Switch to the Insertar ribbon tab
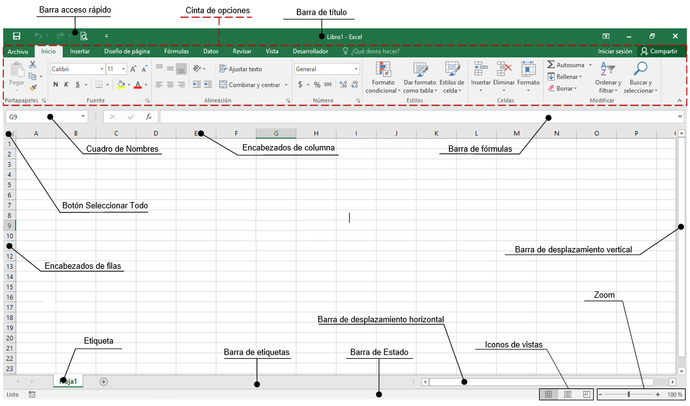Image resolution: width=690 pixels, height=406 pixels. pos(80,52)
